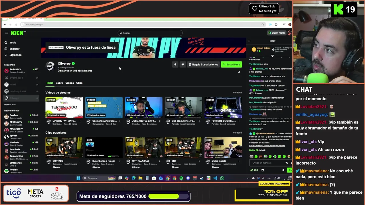Open the recommended TomateKing channel
The image size is (365, 205).
click(x=21, y=157)
